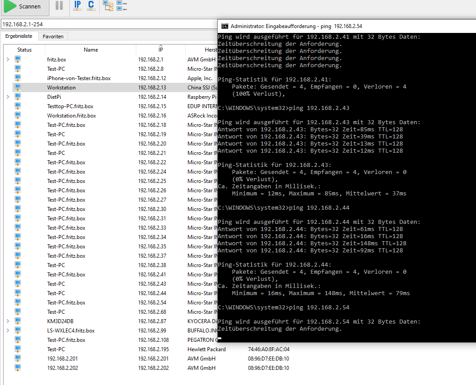Click the status icon for Workstation.fritz.box
476x385 pixels.
coord(18,116)
